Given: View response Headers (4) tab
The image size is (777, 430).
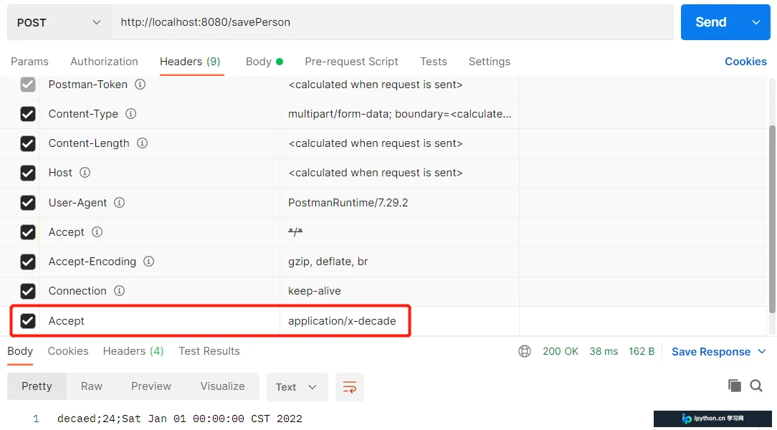Looking at the screenshot, I should 133,350.
